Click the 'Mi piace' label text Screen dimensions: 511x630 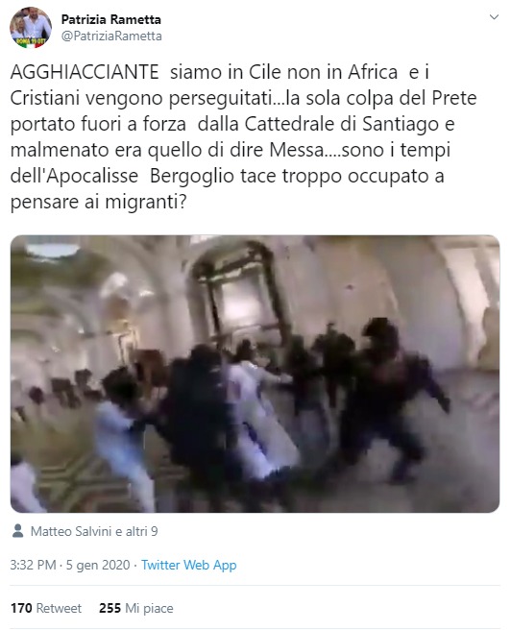click(x=149, y=608)
